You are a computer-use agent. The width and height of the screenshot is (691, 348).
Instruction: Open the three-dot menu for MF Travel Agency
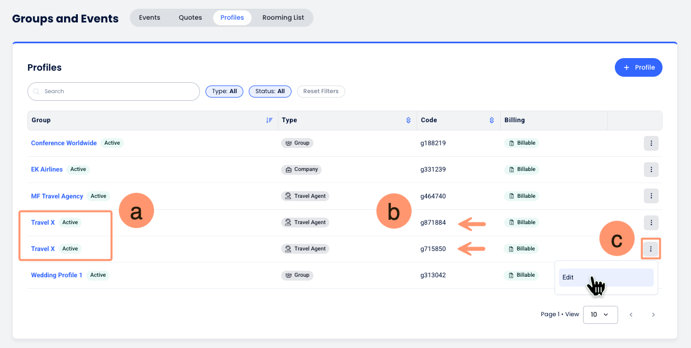pyautogui.click(x=650, y=196)
